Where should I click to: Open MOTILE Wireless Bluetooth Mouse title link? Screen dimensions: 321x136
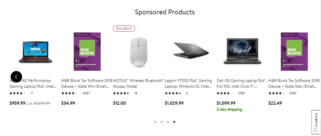pos(138,83)
